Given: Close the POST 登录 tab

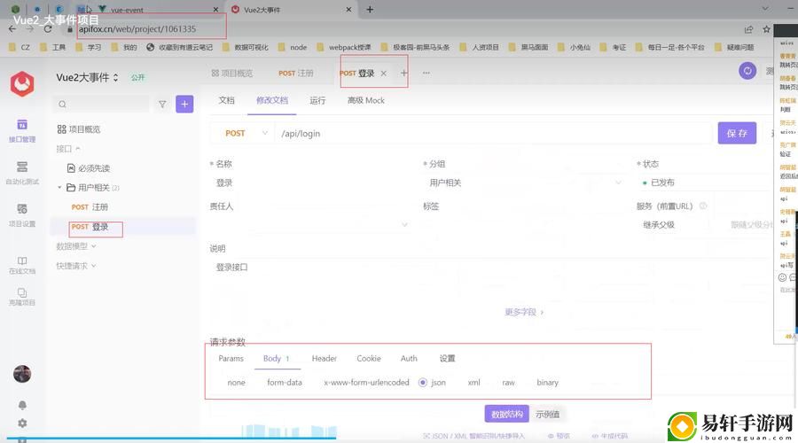Looking at the screenshot, I should tap(383, 74).
